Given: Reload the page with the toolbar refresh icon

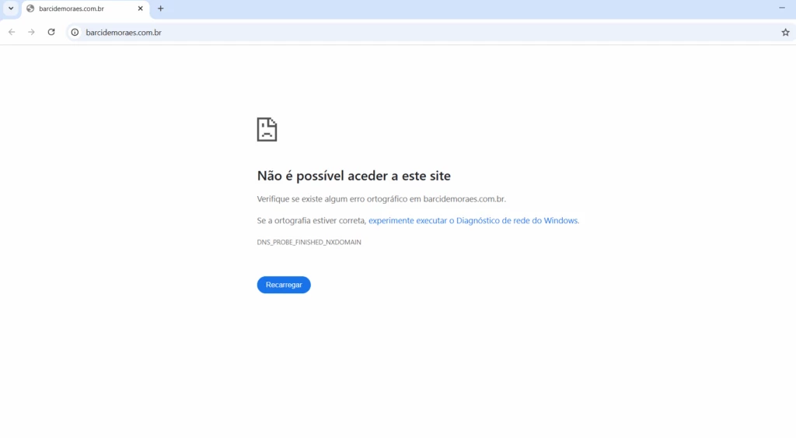Looking at the screenshot, I should pyautogui.click(x=51, y=32).
